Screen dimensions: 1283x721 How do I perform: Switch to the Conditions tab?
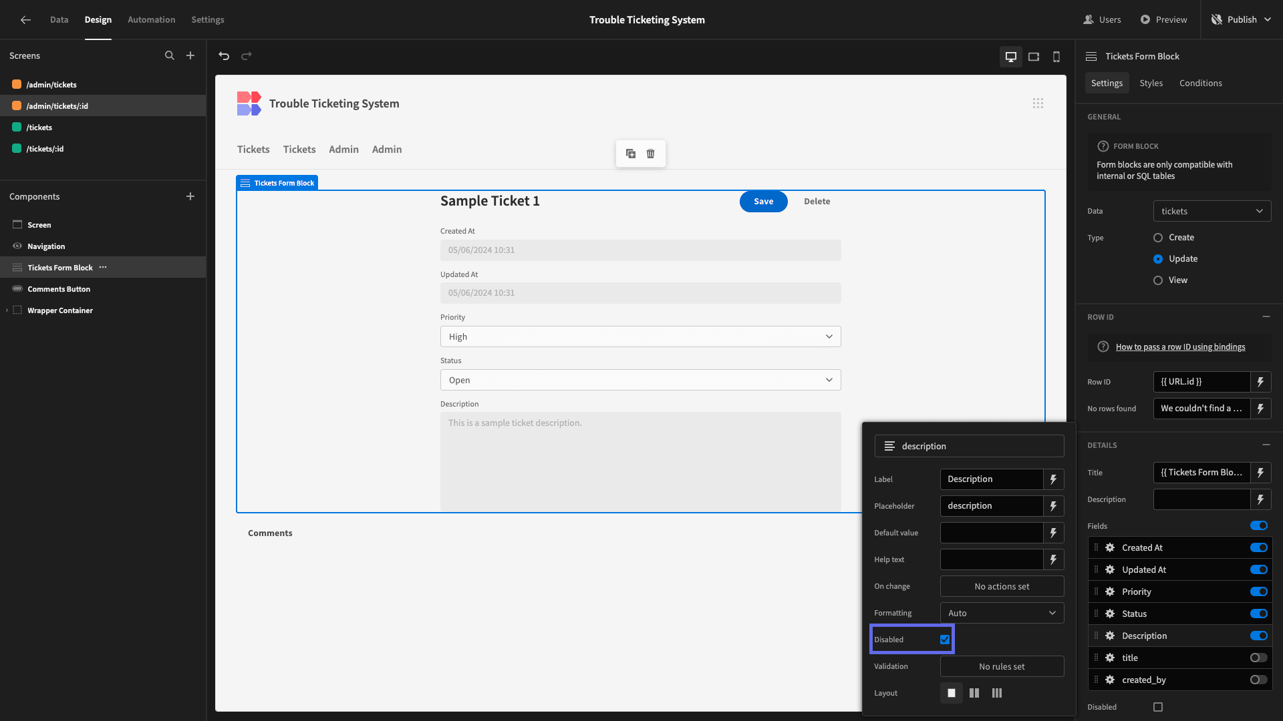pyautogui.click(x=1201, y=83)
